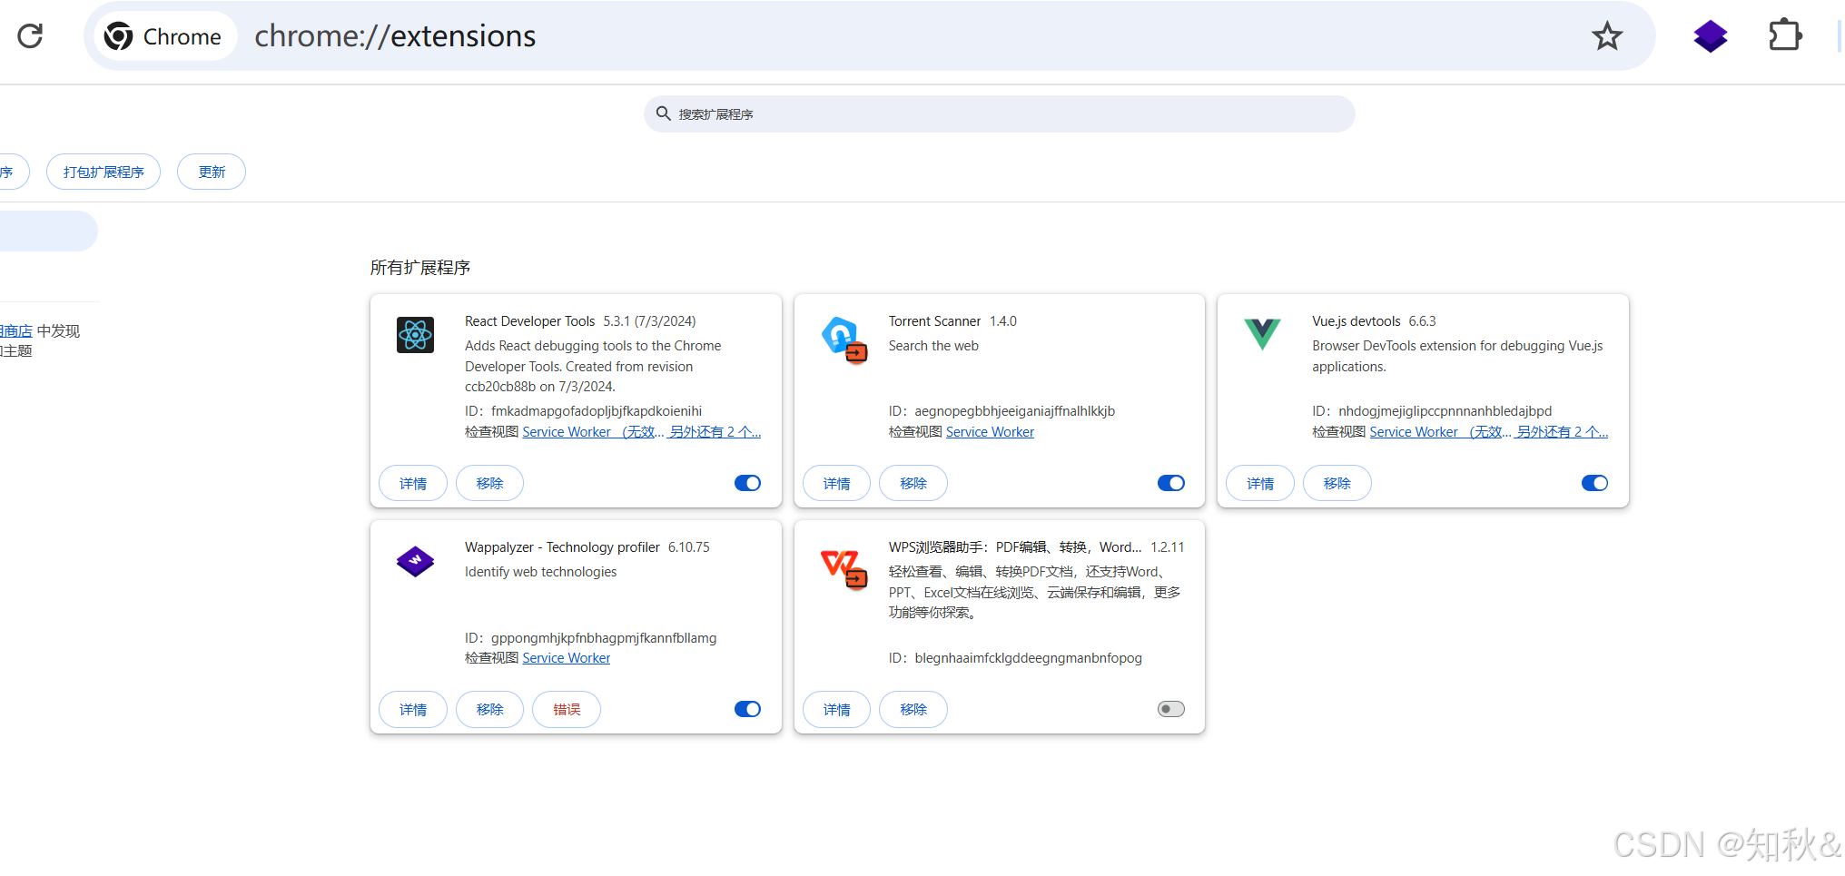Click 打包扩展程序 pack extension button
Screen dimensions: 1845x876
point(104,172)
